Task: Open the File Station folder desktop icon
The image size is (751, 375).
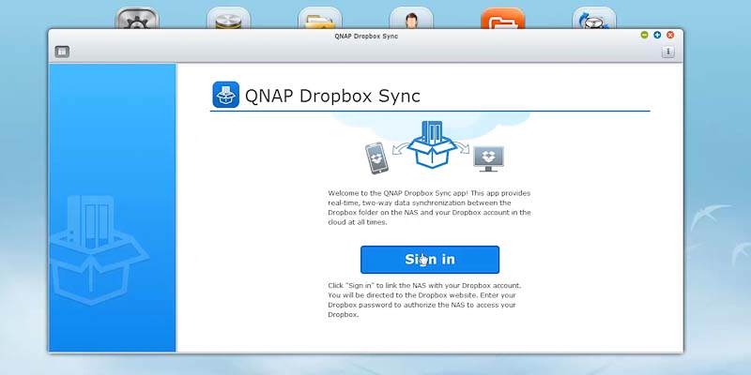Action: pyautogui.click(x=320, y=19)
